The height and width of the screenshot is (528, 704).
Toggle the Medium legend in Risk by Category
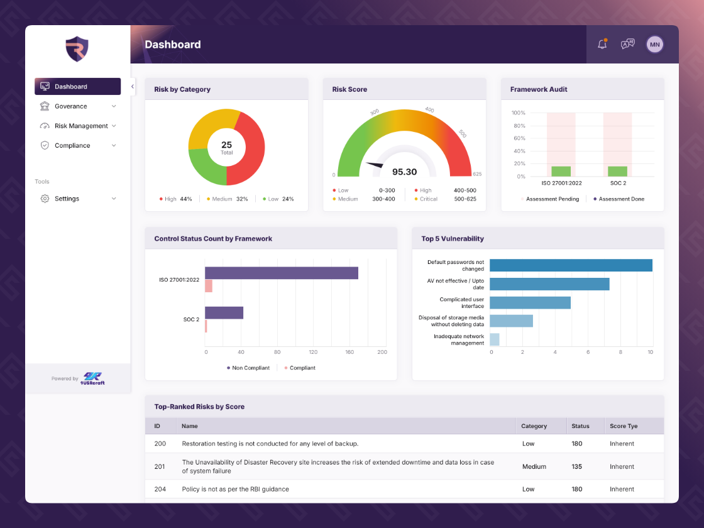[x=227, y=199]
